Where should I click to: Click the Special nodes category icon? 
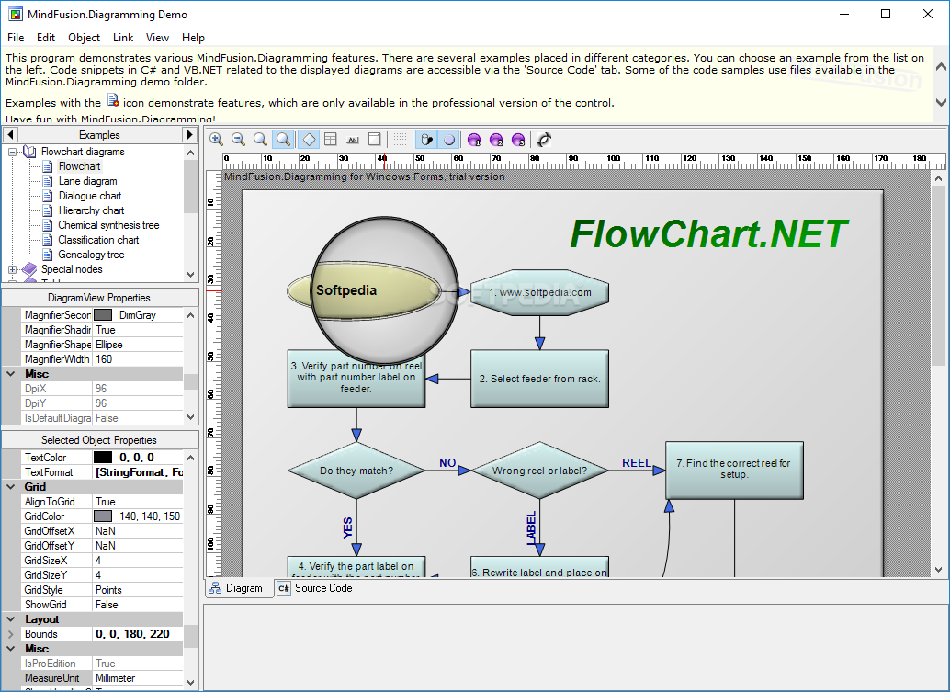[x=29, y=269]
